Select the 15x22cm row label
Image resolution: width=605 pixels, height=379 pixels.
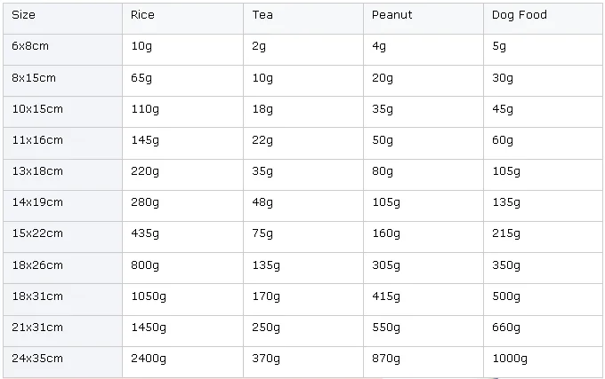click(37, 233)
